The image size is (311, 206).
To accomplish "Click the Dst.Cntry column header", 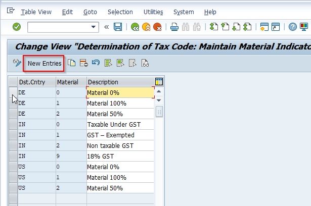I will [x=37, y=82].
